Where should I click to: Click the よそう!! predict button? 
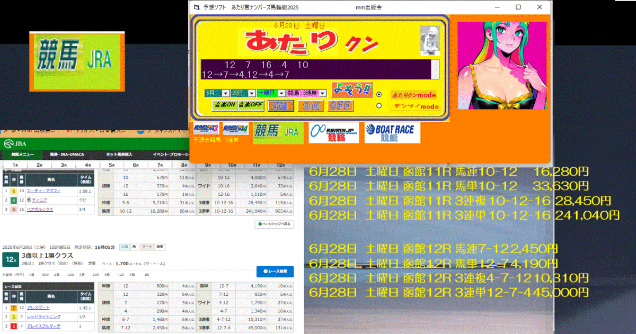click(x=351, y=89)
